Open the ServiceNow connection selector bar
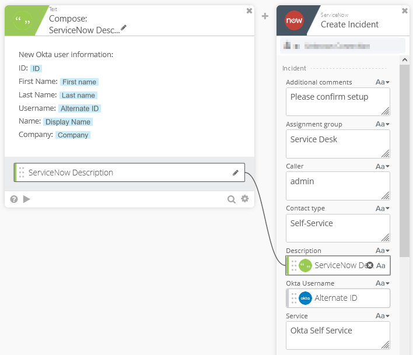 click(x=342, y=46)
